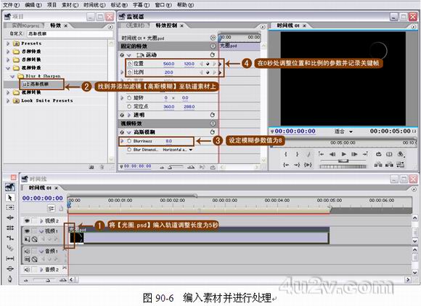
Task: Expand the Presets folder
Action: (8, 44)
